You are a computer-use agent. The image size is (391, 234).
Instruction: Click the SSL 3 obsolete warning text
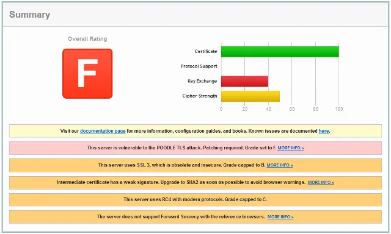pyautogui.click(x=181, y=165)
